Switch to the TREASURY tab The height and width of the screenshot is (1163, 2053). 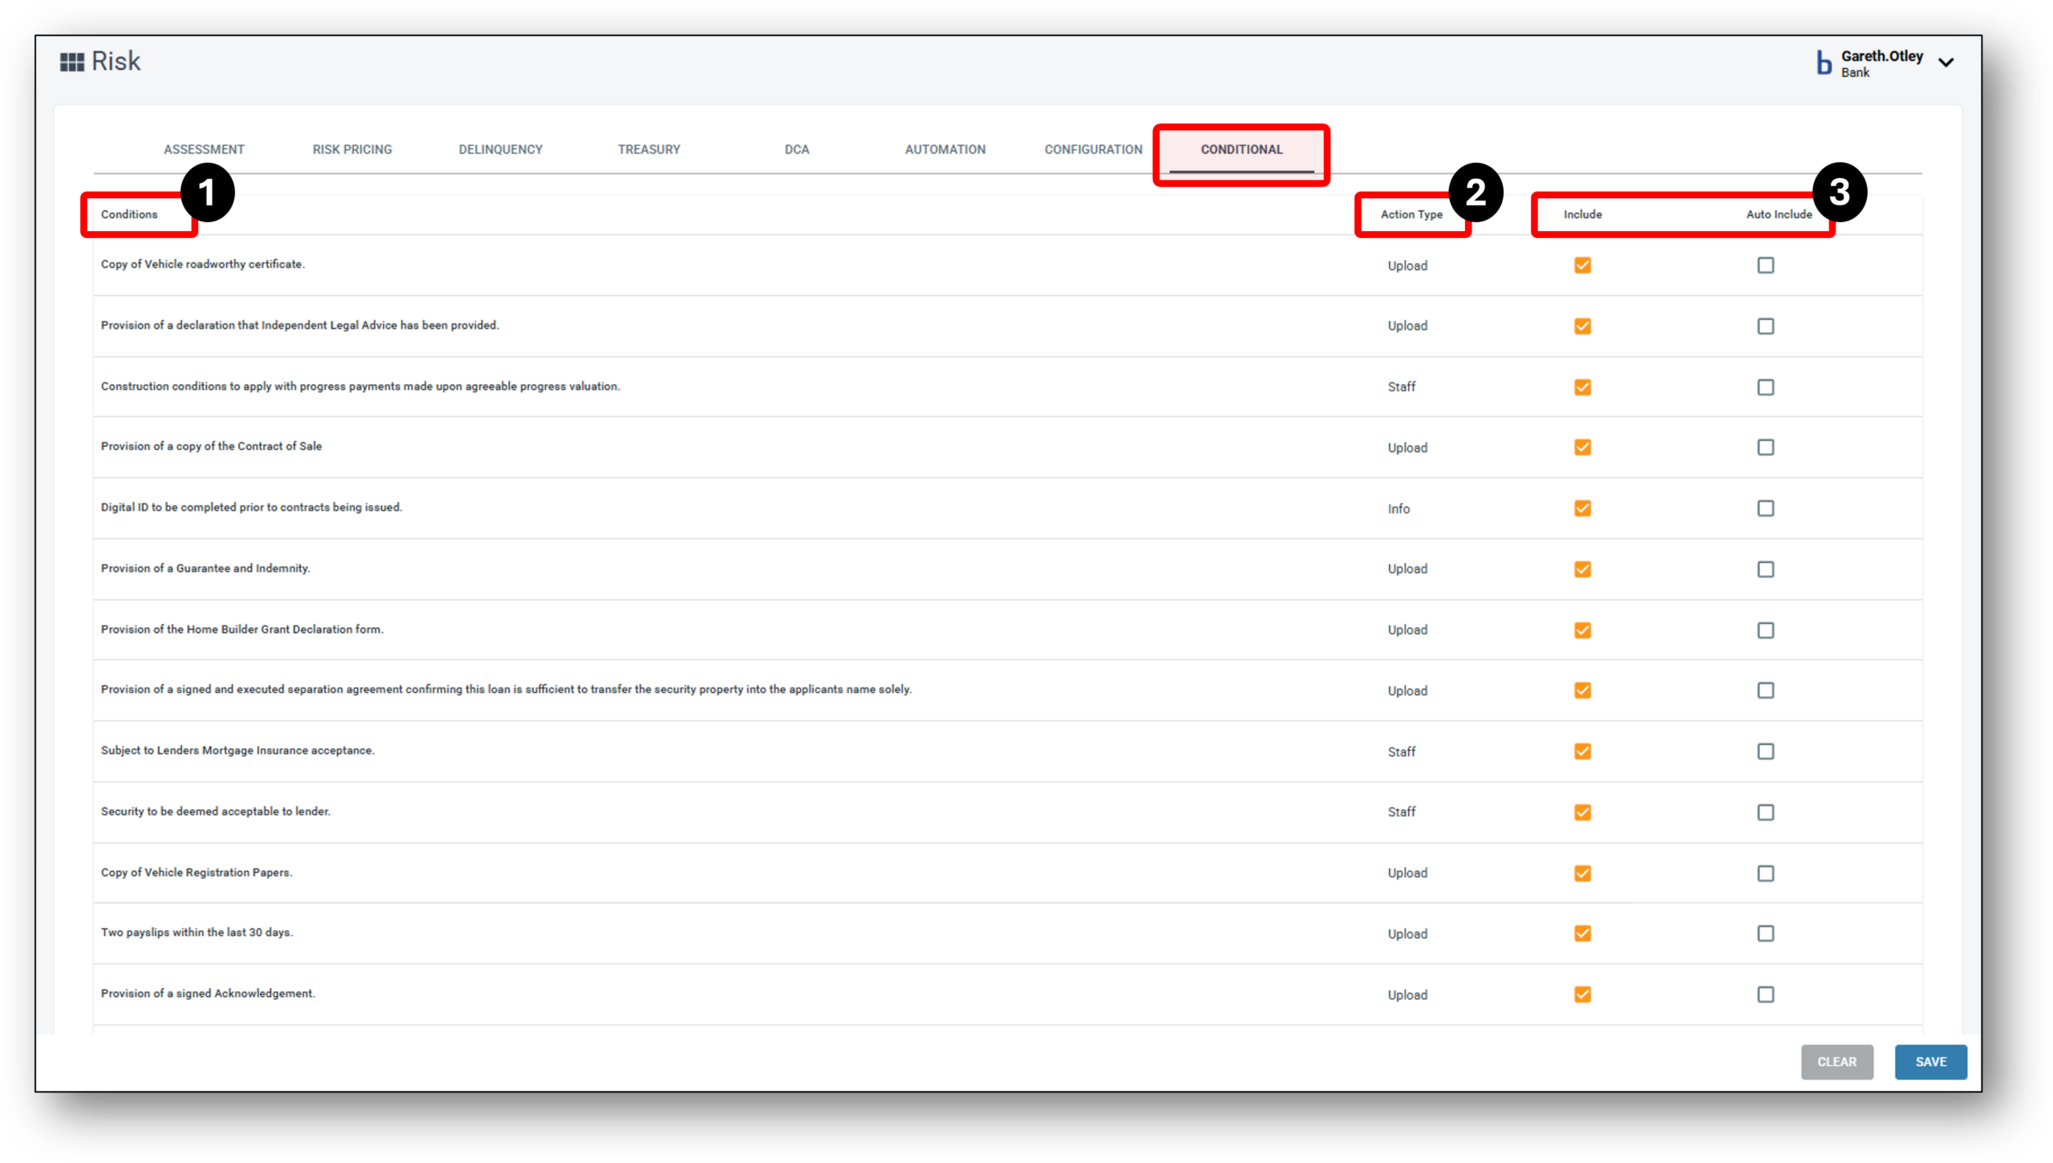click(648, 149)
